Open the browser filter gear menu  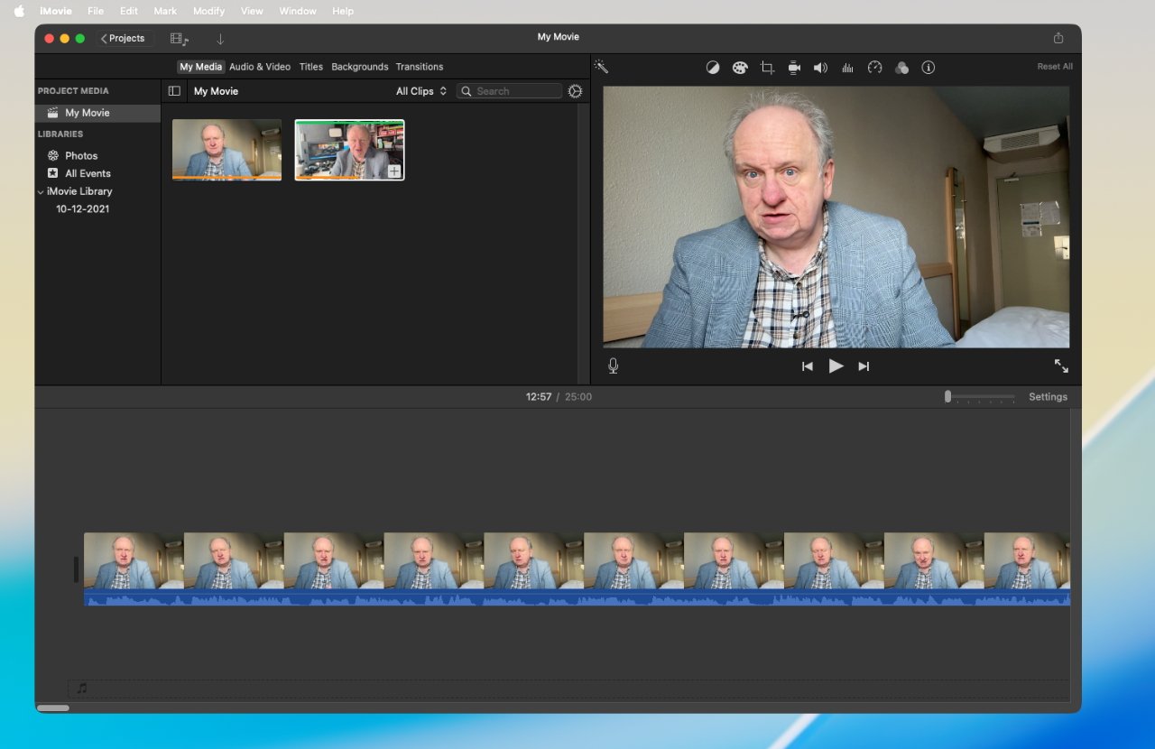(576, 90)
